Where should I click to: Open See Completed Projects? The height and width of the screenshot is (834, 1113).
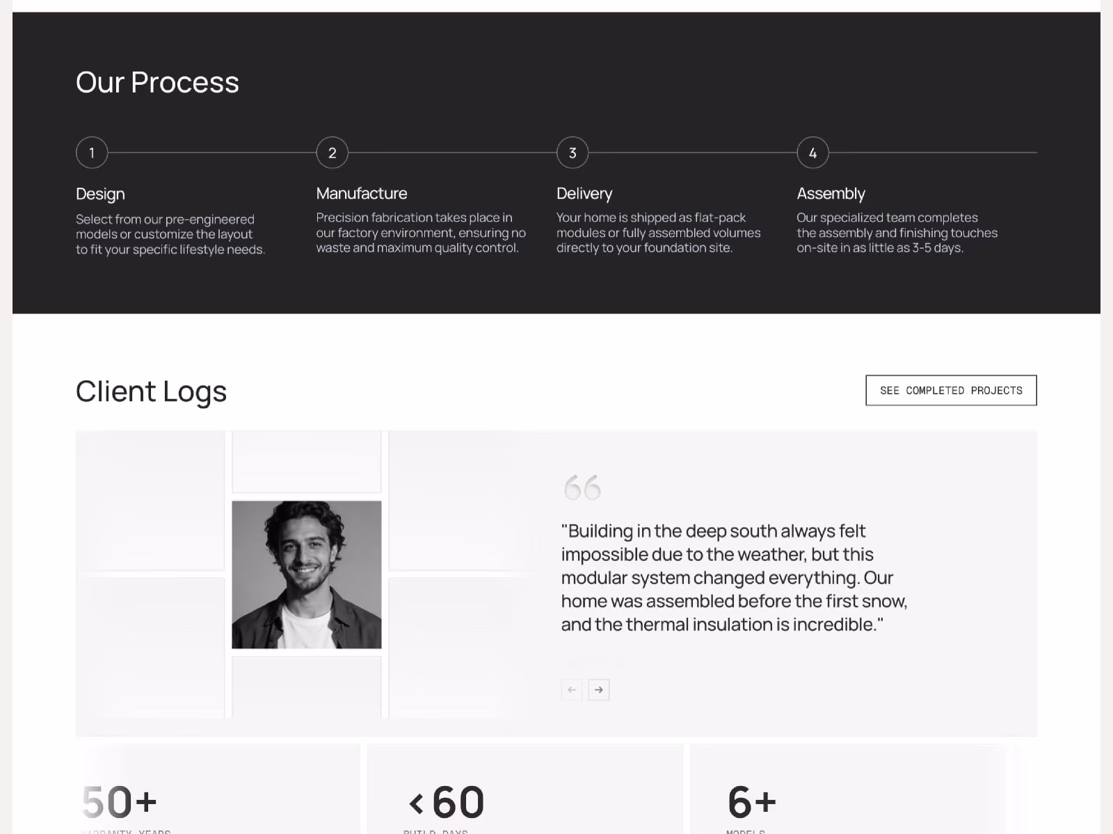pos(951,391)
